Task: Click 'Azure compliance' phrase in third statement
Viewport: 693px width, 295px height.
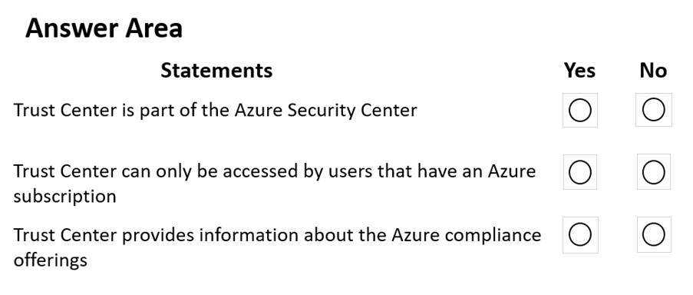Action: pyautogui.click(x=467, y=235)
